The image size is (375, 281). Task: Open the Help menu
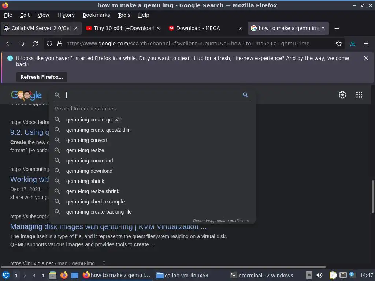point(144,15)
